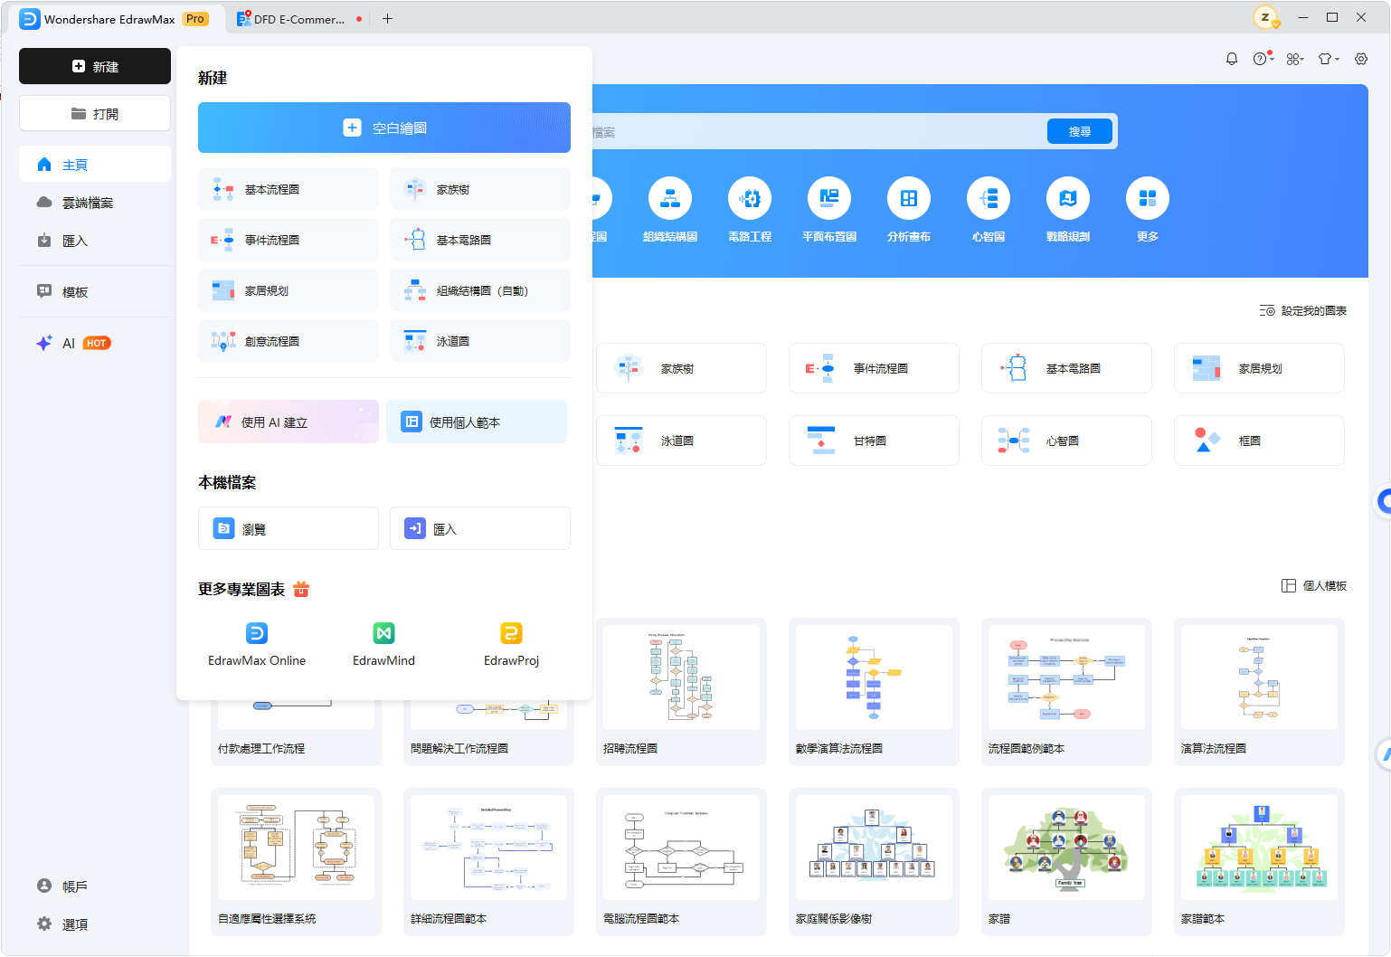Open the AI HOT sidebar item
This screenshot has width=1391, height=957.
click(x=95, y=343)
